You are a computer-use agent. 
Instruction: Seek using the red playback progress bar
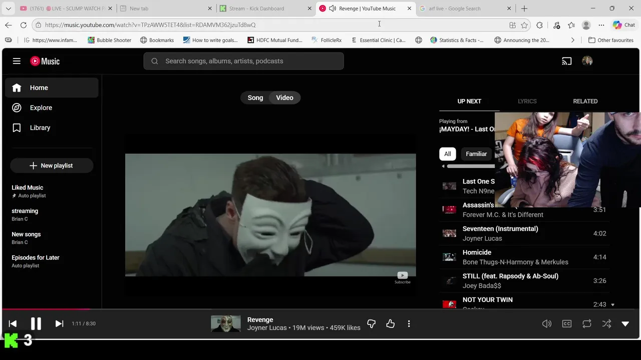click(46, 309)
